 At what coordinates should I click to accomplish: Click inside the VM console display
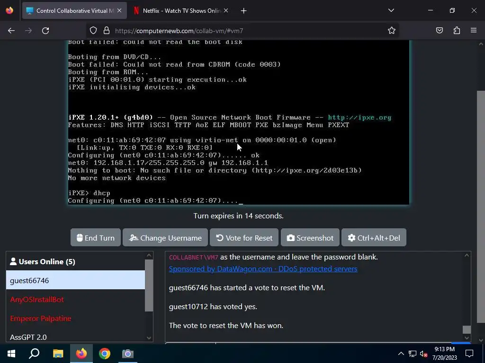[239, 122]
